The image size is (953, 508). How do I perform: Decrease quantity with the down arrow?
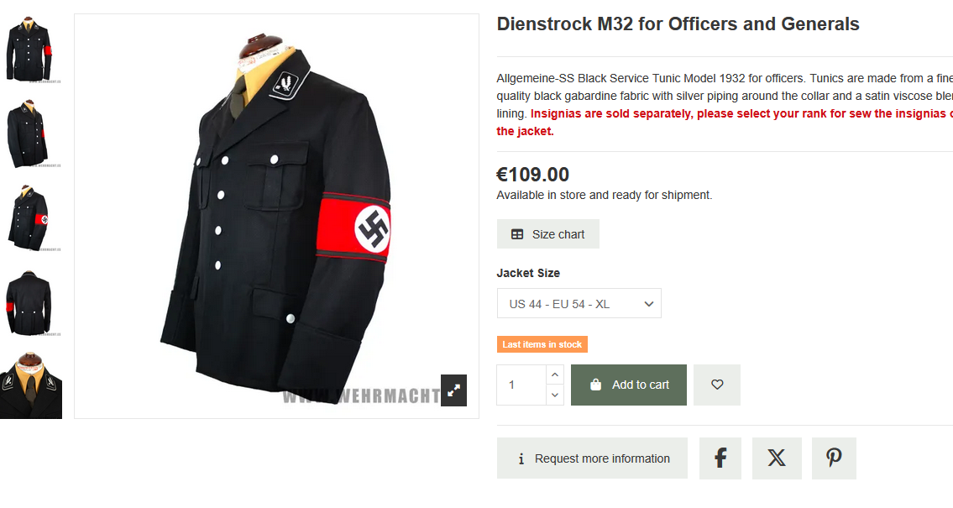click(x=555, y=395)
